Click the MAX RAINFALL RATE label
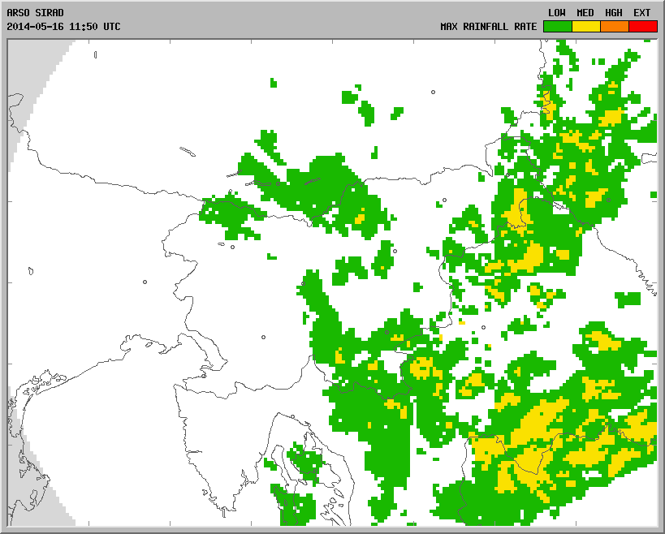This screenshot has height=534, width=665. pyautogui.click(x=489, y=26)
